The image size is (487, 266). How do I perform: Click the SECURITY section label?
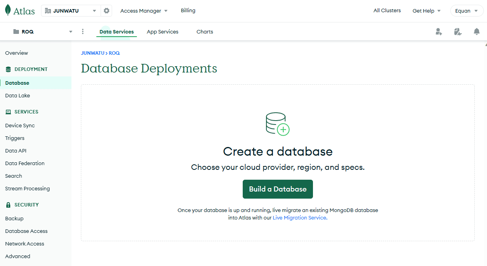click(x=26, y=205)
